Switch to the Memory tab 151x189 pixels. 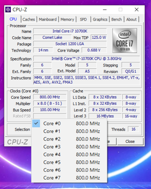click(x=67, y=19)
